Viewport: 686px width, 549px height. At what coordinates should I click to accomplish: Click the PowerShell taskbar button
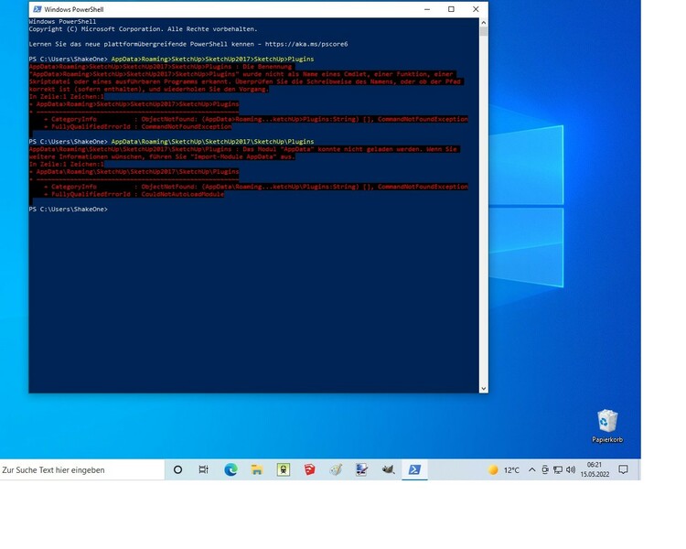[x=414, y=469]
